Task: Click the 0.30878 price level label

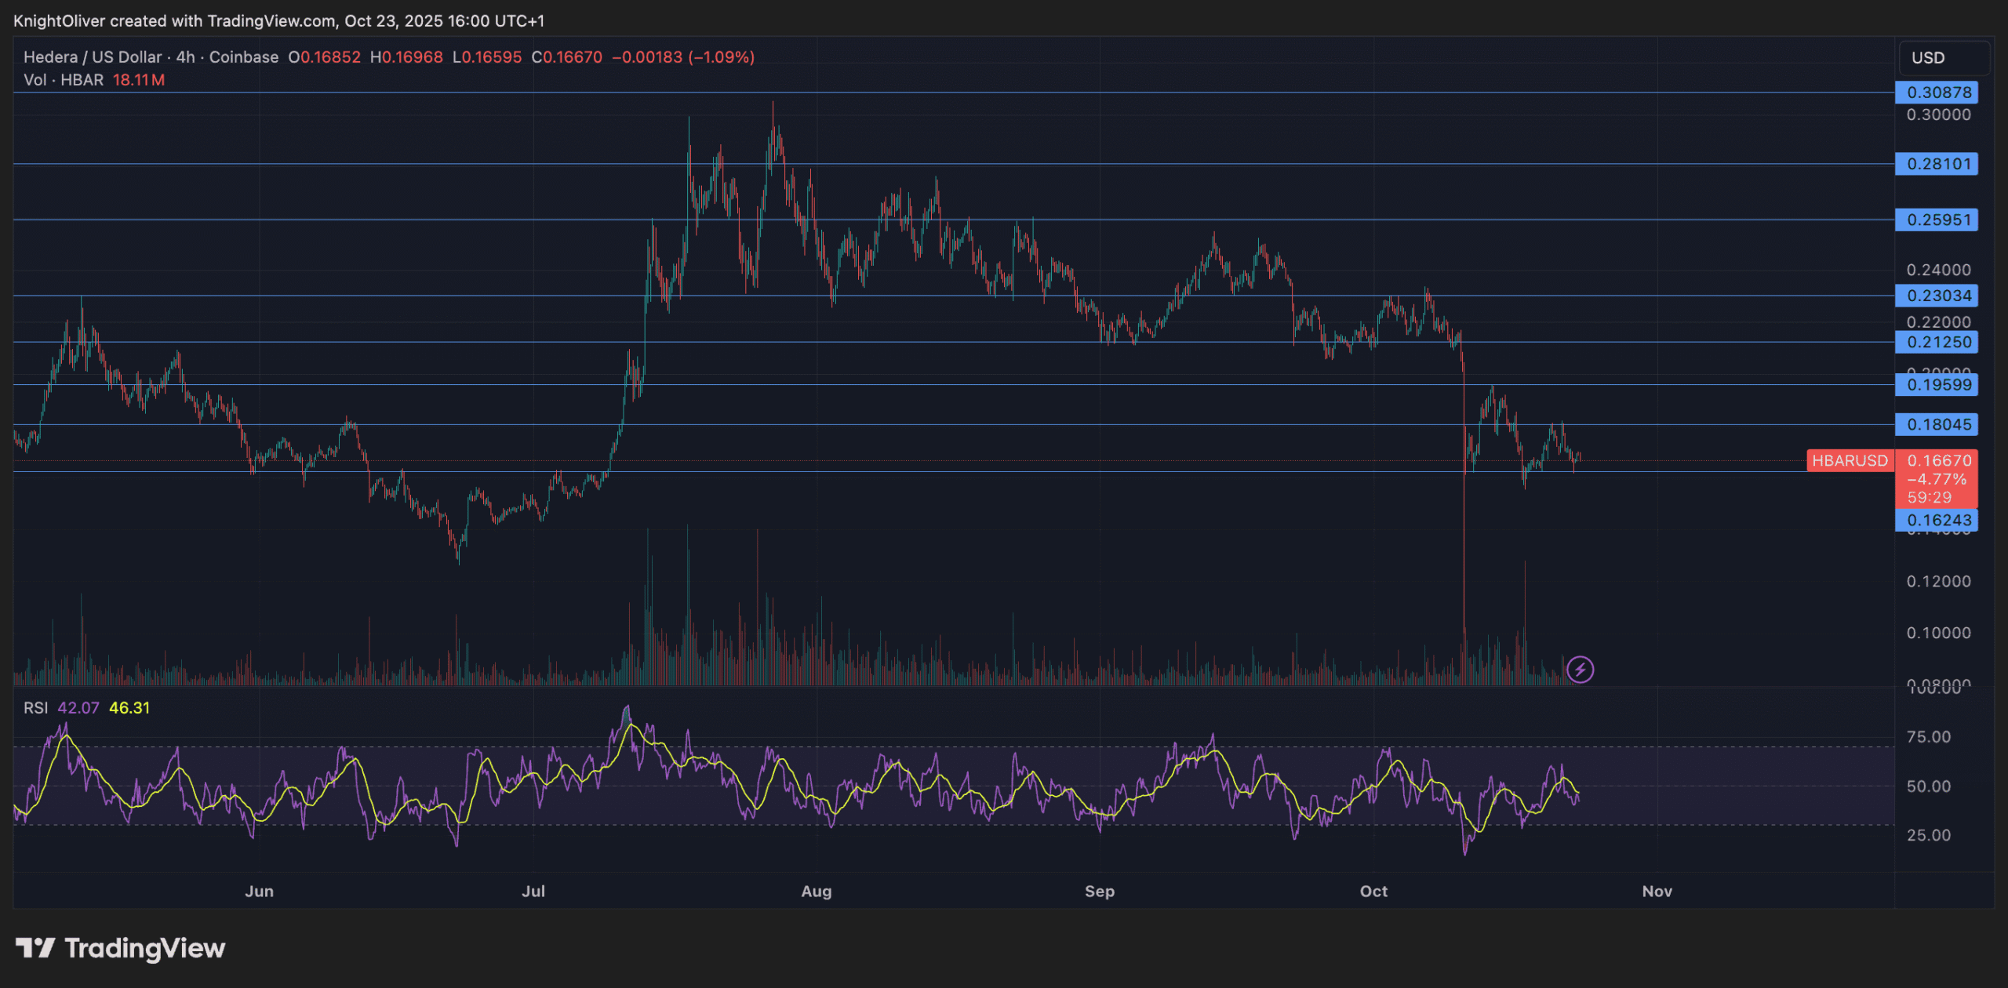Action: [1936, 93]
